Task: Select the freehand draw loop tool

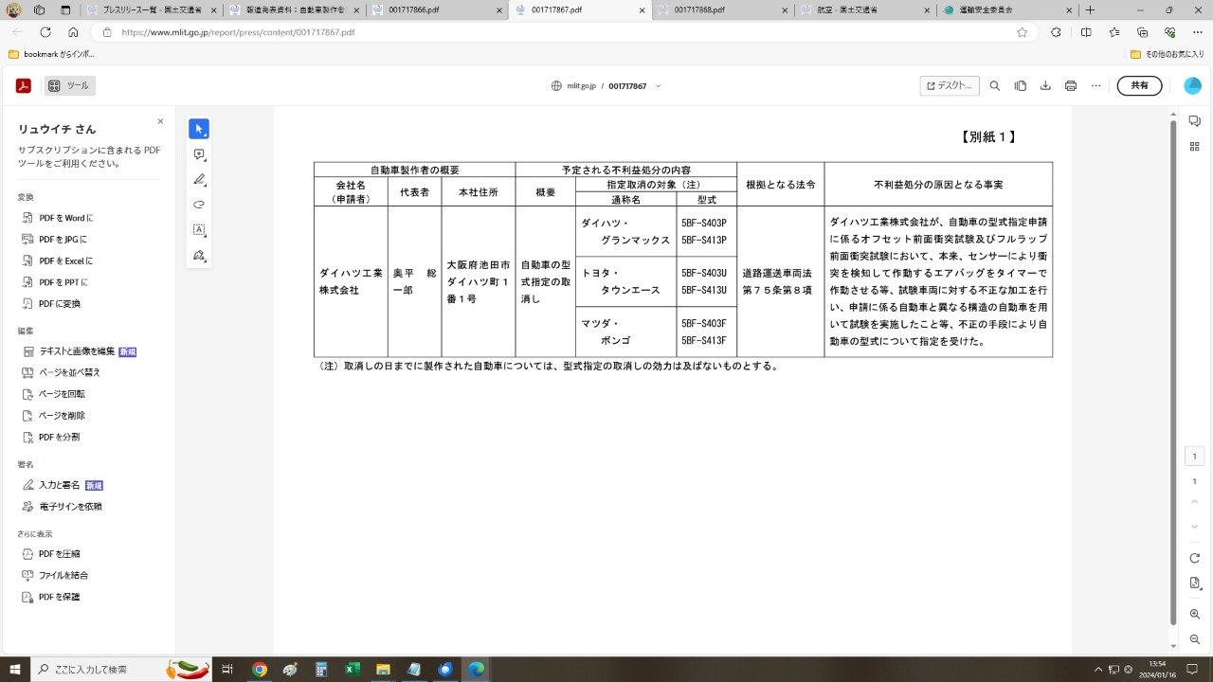Action: pos(199,205)
